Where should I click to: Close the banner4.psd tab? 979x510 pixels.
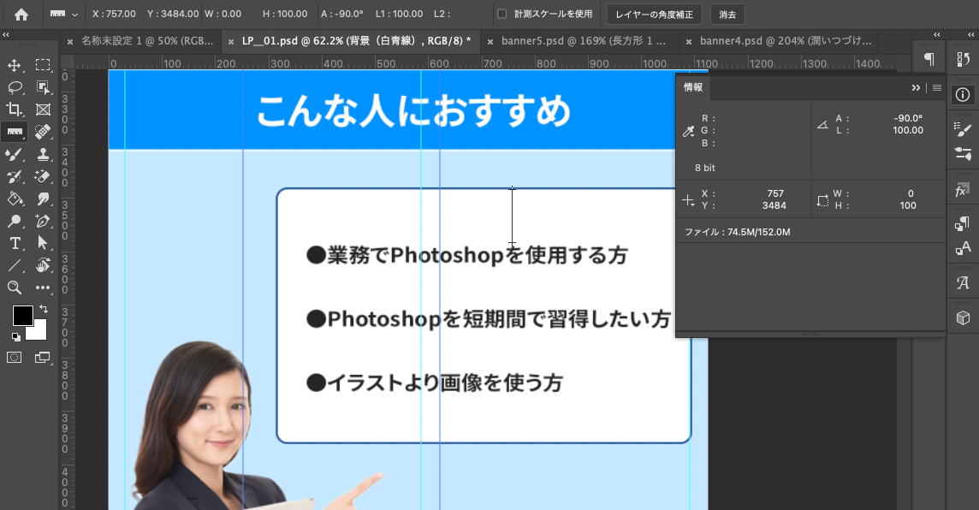689,42
